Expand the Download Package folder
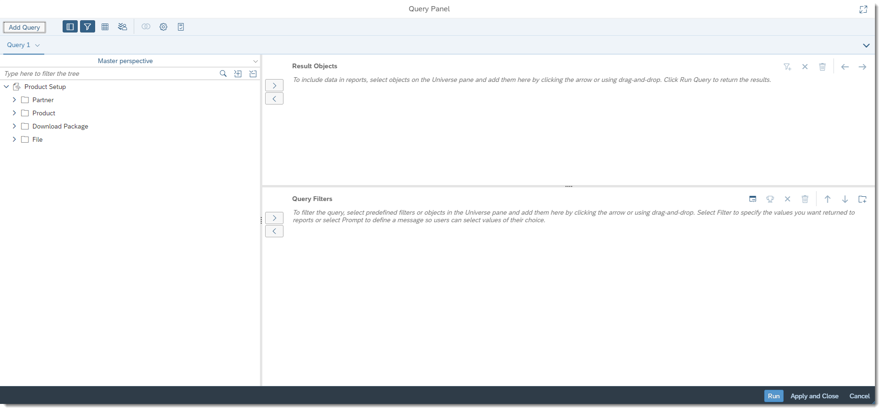Image resolution: width=882 pixels, height=411 pixels. [14, 126]
